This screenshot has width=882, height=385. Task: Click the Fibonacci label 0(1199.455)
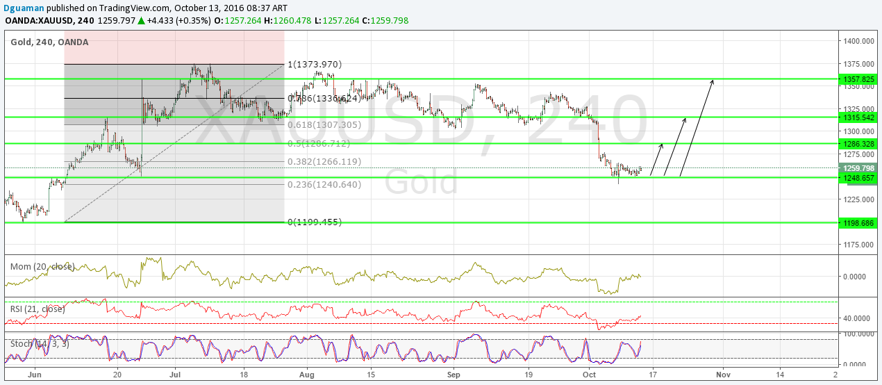pos(315,222)
